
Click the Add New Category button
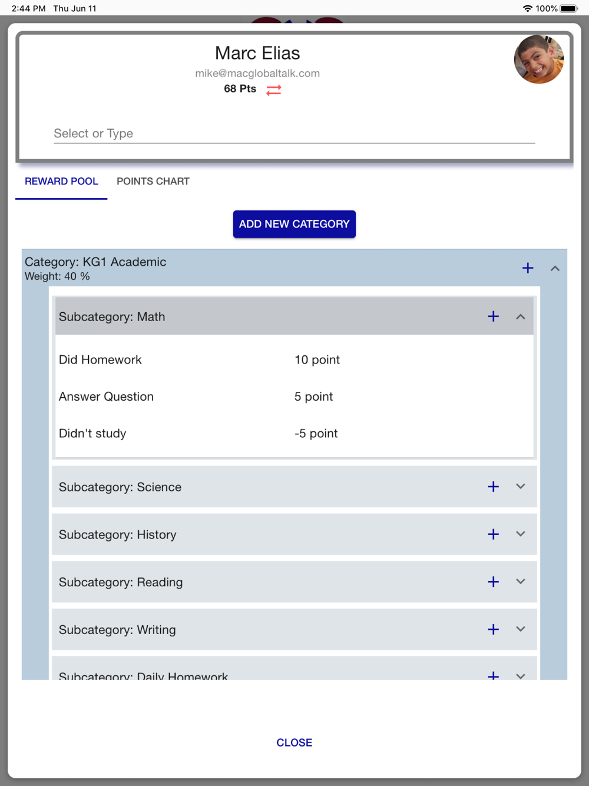[294, 224]
